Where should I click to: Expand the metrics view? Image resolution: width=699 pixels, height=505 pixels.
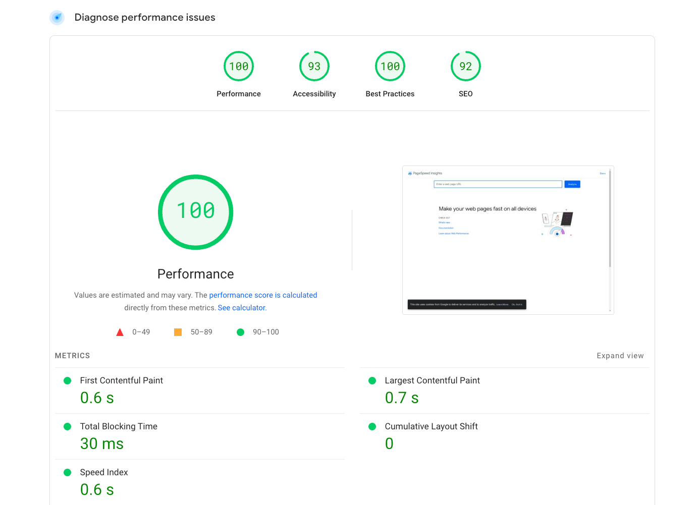tap(620, 356)
